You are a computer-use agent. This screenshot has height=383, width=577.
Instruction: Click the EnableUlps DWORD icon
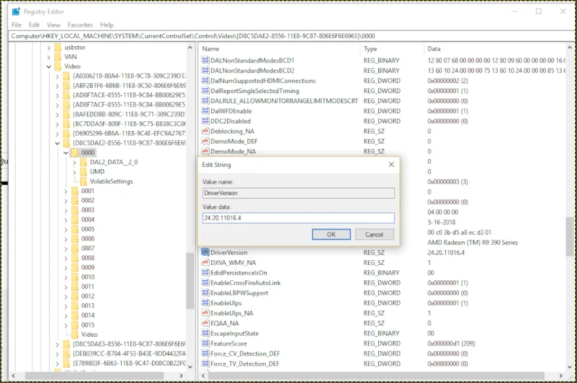[206, 302]
